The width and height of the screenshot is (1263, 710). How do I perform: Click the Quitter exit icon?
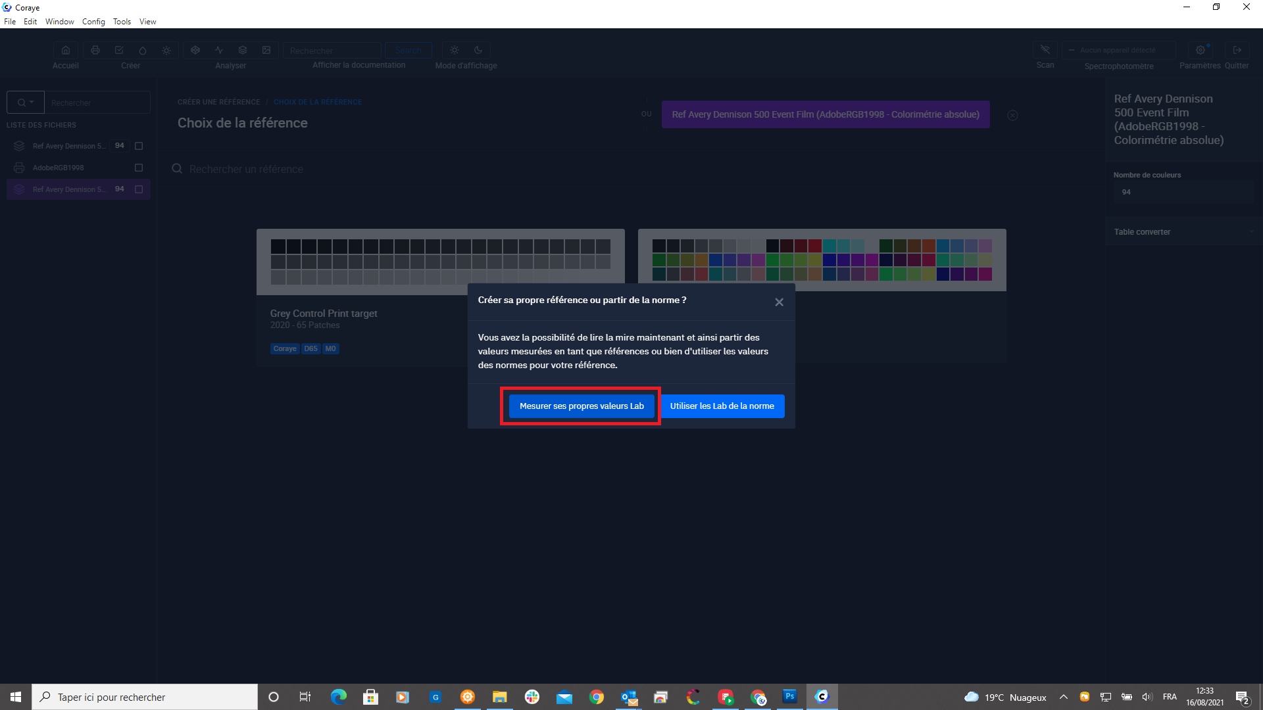tap(1237, 50)
